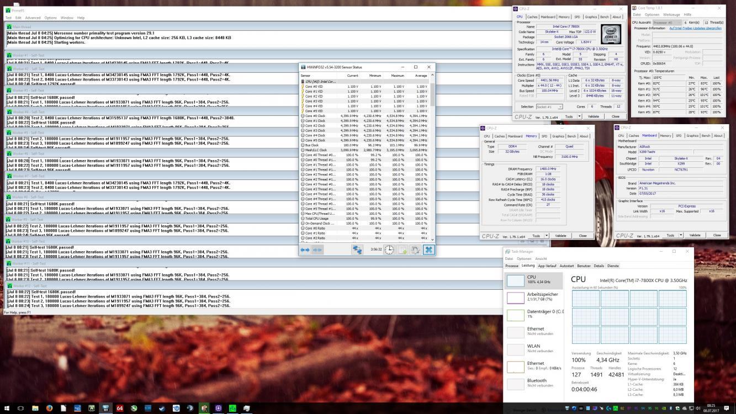Viewport: 736px width, 414px height.
Task: Click HWiNFO reset values icon
Action: coord(415,250)
